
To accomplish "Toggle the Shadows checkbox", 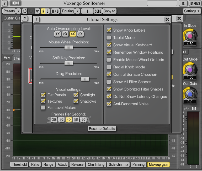I will [x=76, y=101].
